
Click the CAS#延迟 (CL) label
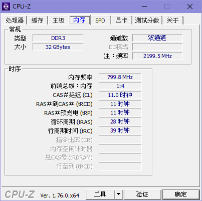coord(73,95)
